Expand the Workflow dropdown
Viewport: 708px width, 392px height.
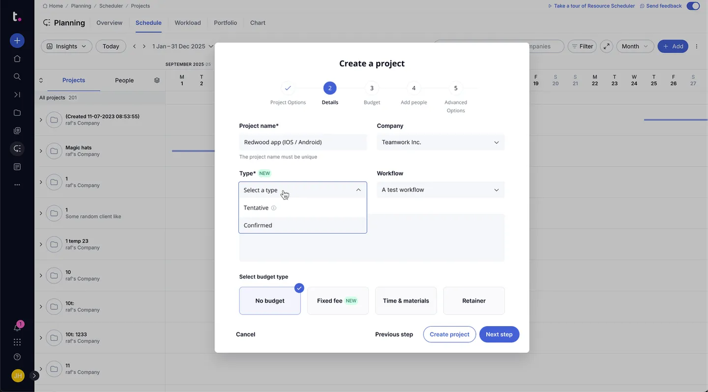point(440,190)
